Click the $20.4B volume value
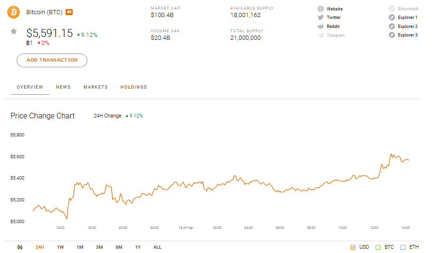This screenshot has height=253, width=434. click(x=160, y=38)
